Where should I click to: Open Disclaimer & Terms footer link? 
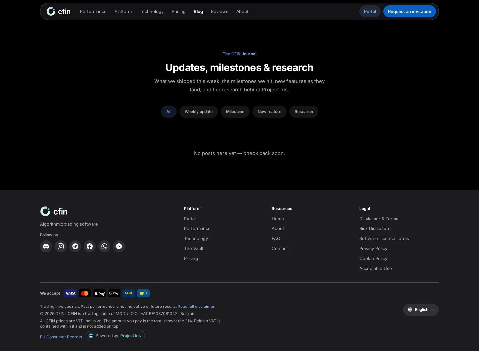pos(379,219)
